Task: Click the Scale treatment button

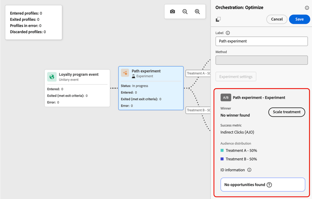Action: click(x=287, y=112)
